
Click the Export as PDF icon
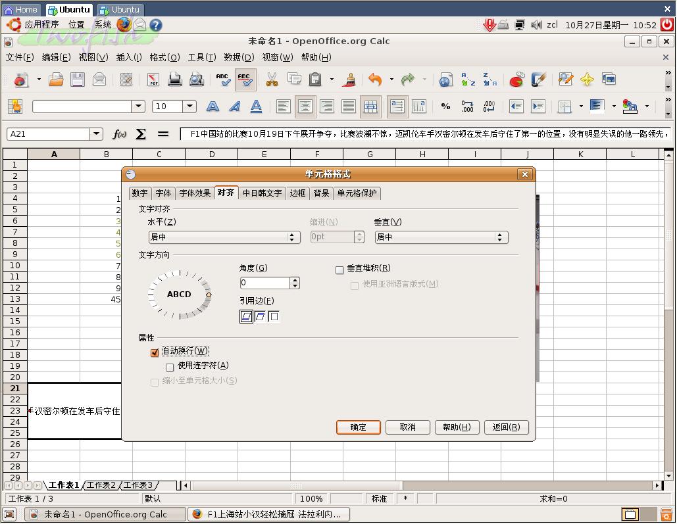click(x=153, y=80)
